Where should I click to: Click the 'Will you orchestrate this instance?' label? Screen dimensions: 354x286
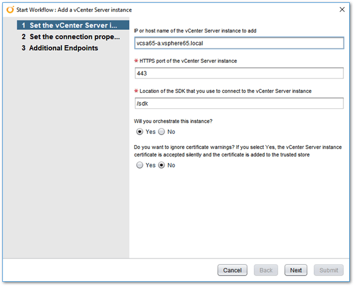click(173, 121)
